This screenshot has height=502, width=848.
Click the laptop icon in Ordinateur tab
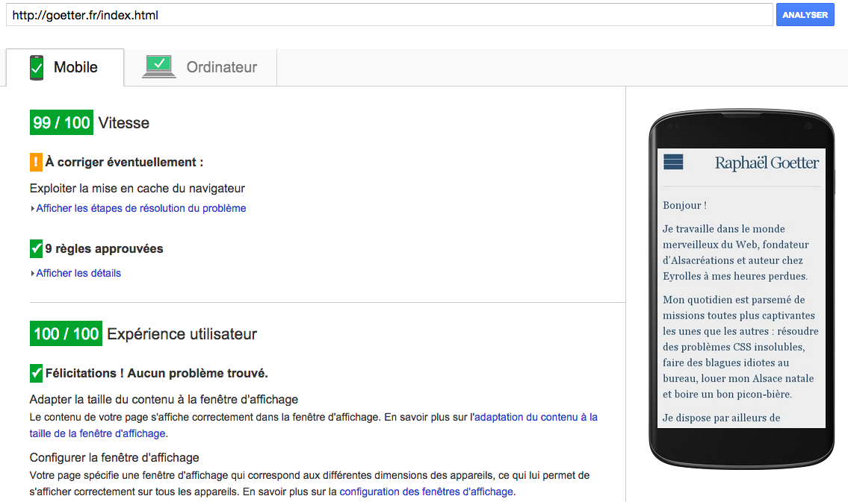coord(158,66)
